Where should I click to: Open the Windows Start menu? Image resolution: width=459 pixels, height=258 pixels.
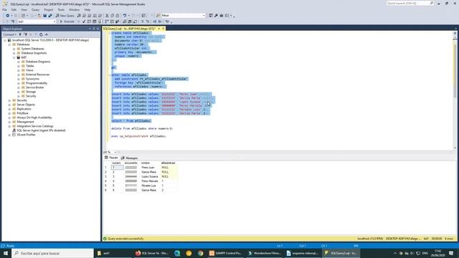pos(6,253)
